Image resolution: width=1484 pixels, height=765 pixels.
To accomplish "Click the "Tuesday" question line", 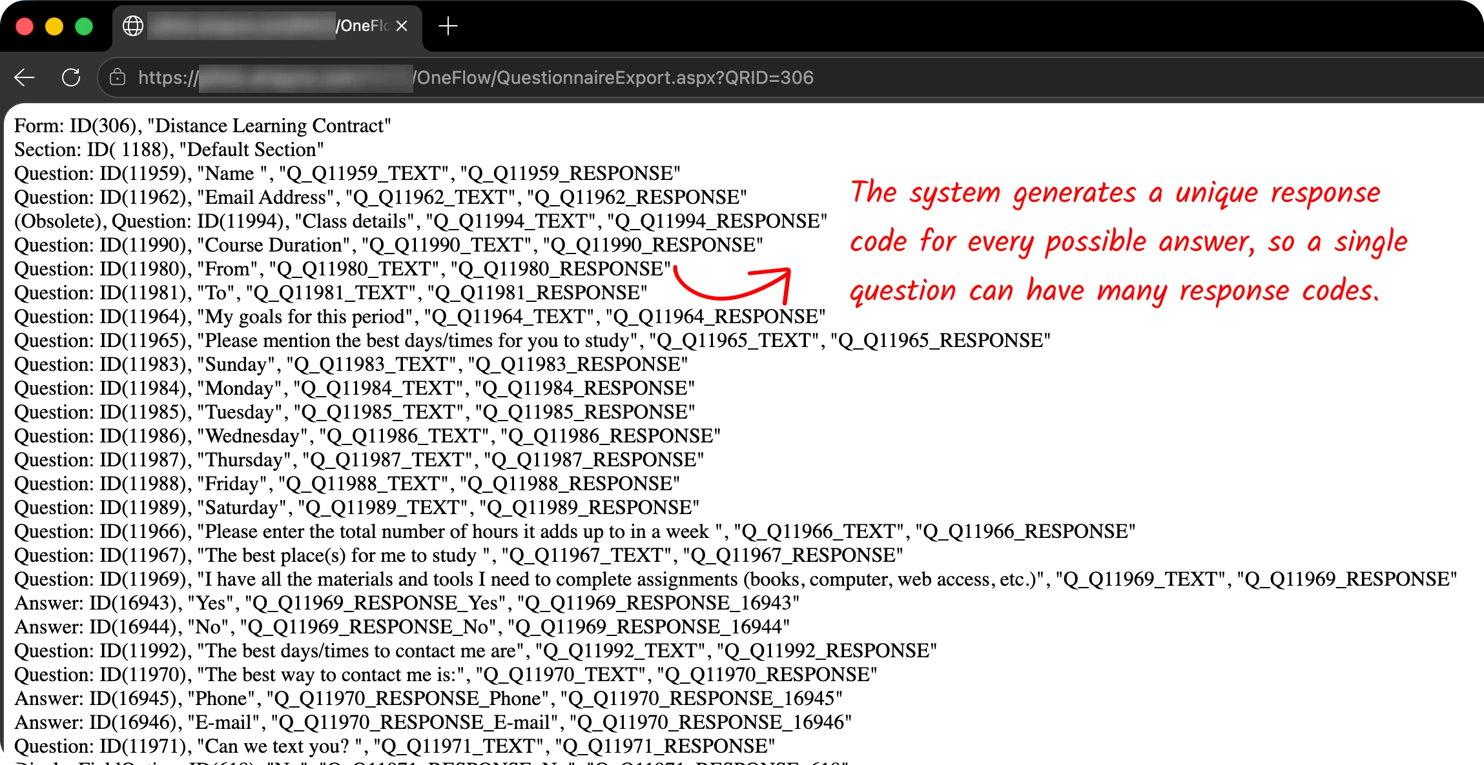I will (355, 412).
